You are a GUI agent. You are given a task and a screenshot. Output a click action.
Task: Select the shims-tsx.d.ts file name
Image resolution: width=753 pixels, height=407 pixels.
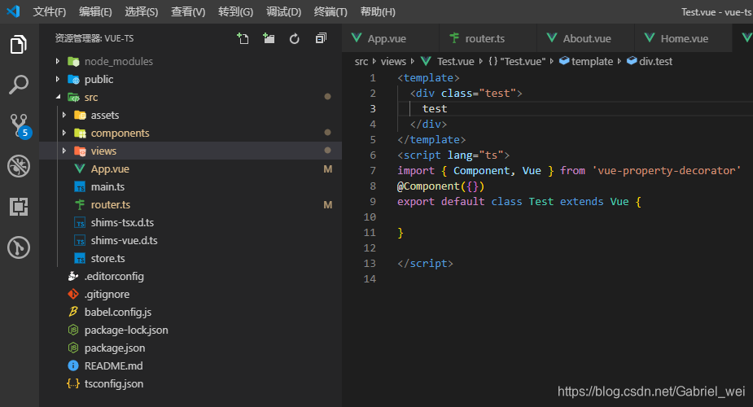(122, 223)
